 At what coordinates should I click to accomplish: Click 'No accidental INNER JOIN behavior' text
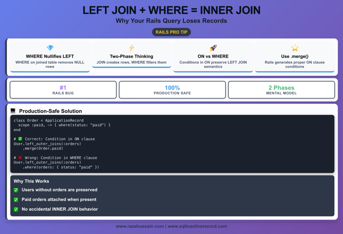(x=60, y=209)
